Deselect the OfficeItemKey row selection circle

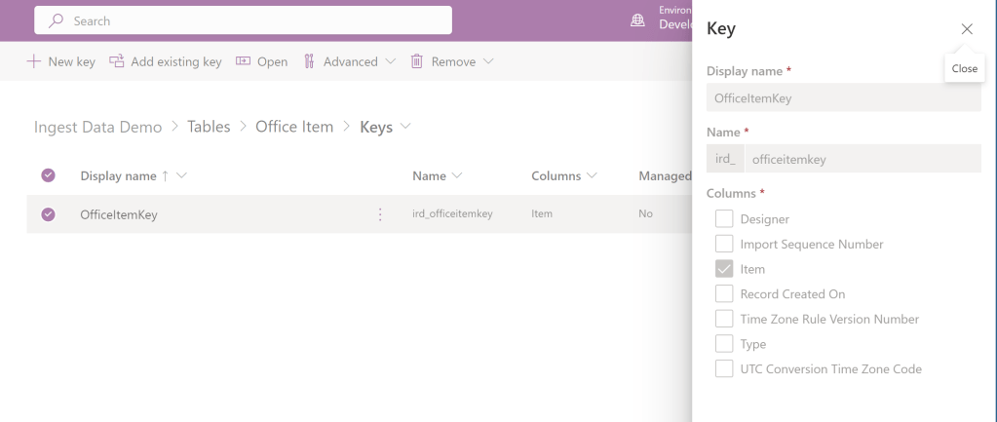(48, 214)
